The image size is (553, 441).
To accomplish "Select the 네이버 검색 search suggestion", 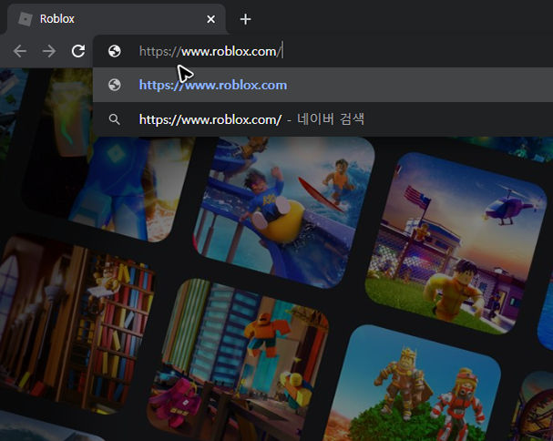I will click(323, 119).
